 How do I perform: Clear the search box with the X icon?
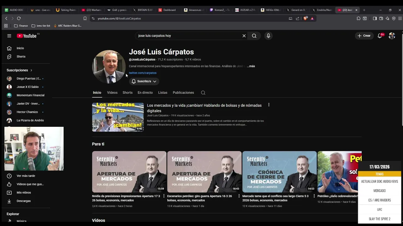[244, 36]
